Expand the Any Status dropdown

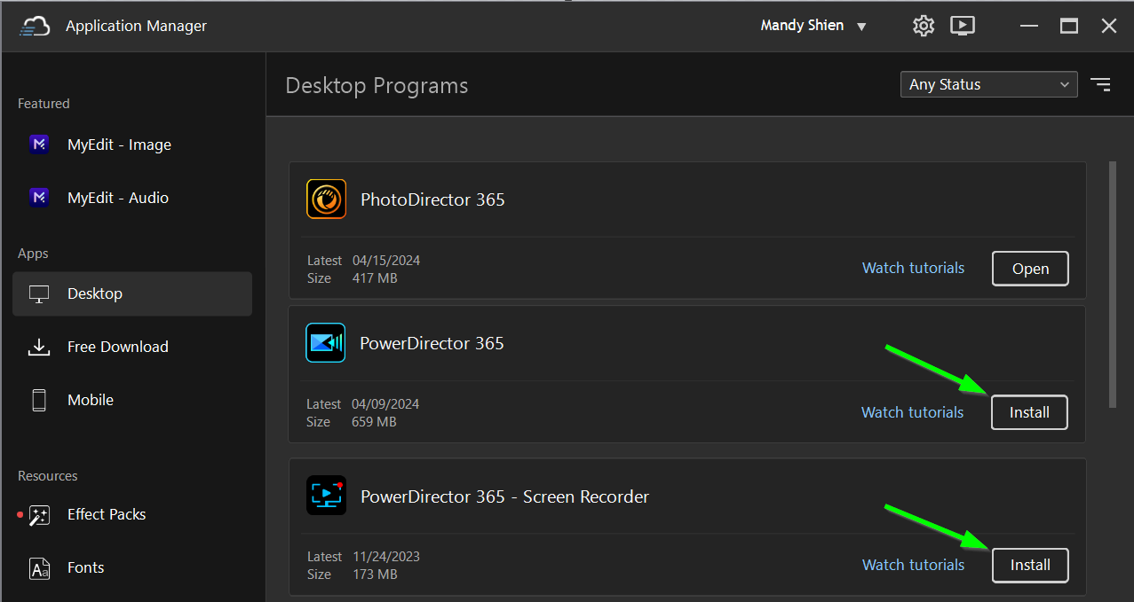988,84
